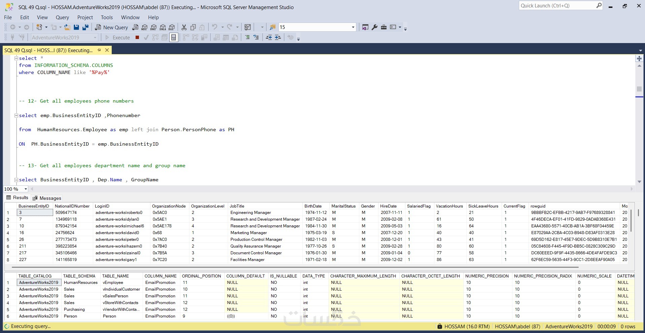
Task: Click the Comment out selected lines icon
Action: [x=247, y=37]
